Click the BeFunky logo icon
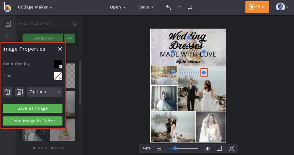The image size is (294, 155). [x=7, y=7]
